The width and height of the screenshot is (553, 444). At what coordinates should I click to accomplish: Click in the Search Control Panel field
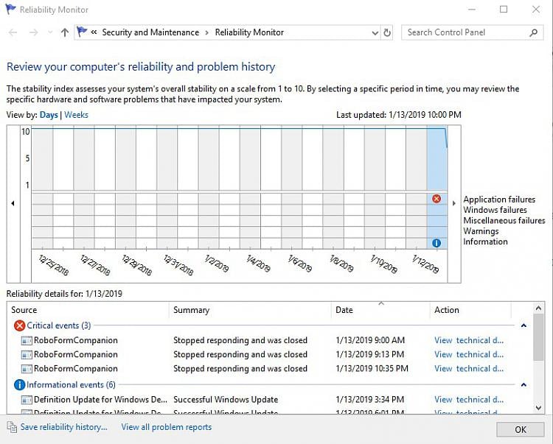coord(465,32)
